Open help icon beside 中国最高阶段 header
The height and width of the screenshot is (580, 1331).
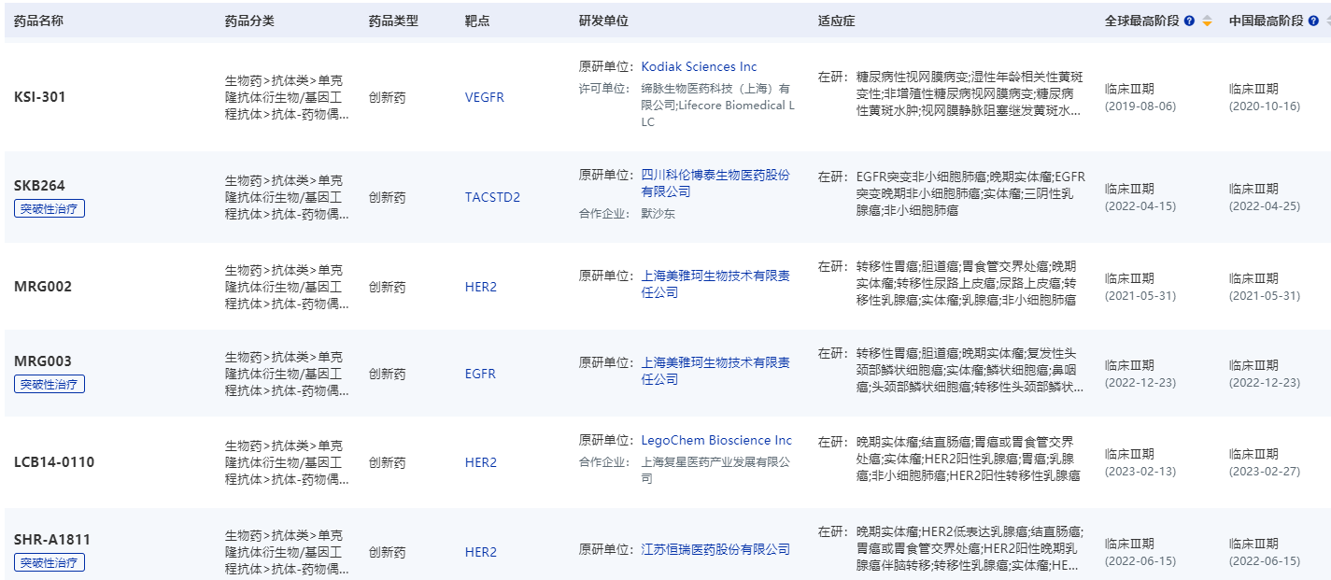1312,21
